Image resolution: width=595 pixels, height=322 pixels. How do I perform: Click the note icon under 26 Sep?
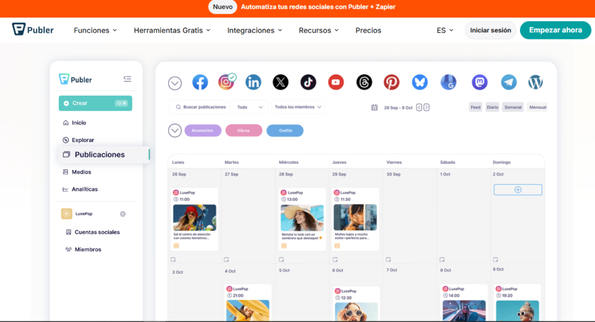pos(173,259)
